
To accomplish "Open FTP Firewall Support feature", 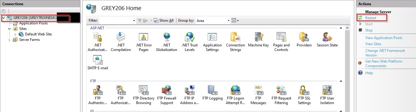I will pos(167,95).
